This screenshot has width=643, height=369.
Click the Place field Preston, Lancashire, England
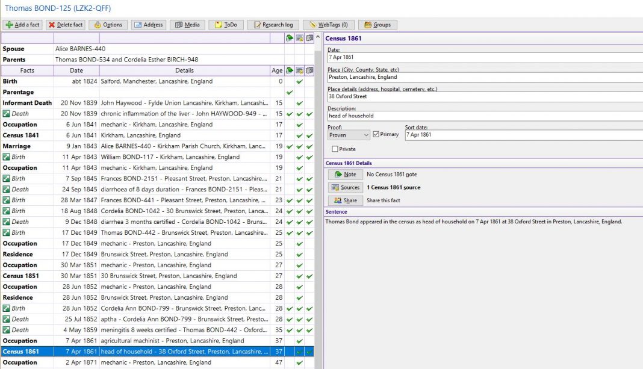(x=485, y=77)
